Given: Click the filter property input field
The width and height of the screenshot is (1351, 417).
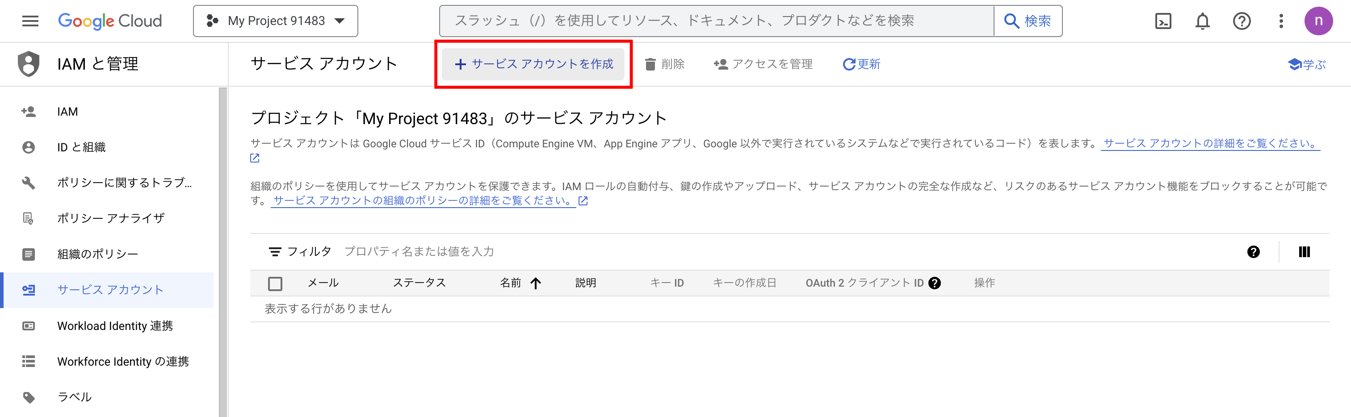Looking at the screenshot, I should point(420,251).
